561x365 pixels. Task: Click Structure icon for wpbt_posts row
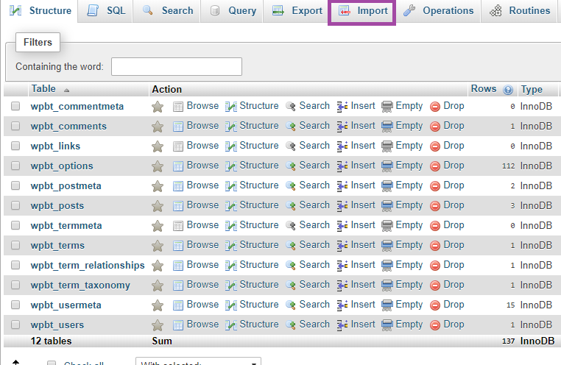231,206
